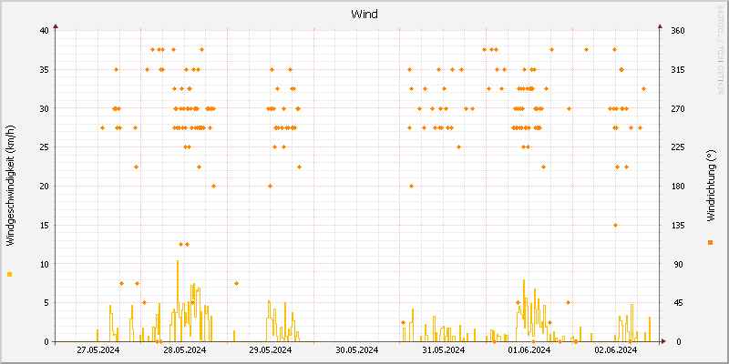Viewport: 729px width, 364px height.
Task: Select the date label 01.06.2024
Action: 529,350
